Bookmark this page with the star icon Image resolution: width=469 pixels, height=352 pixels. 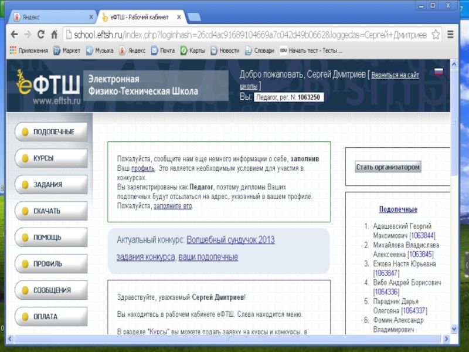pyautogui.click(x=436, y=35)
